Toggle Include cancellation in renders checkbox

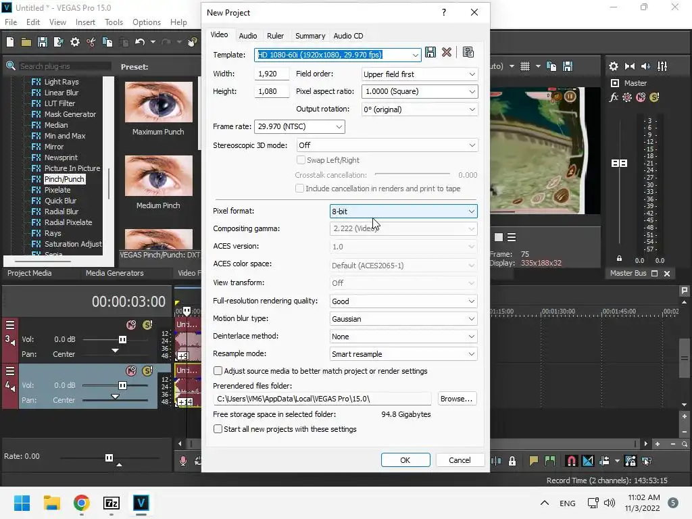click(299, 189)
